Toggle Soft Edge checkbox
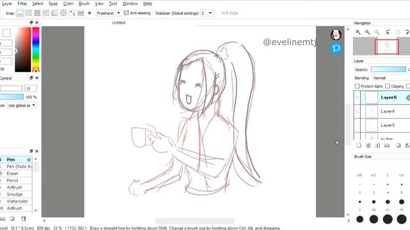Image resolution: width=410 pixels, height=230 pixels. 218,13
